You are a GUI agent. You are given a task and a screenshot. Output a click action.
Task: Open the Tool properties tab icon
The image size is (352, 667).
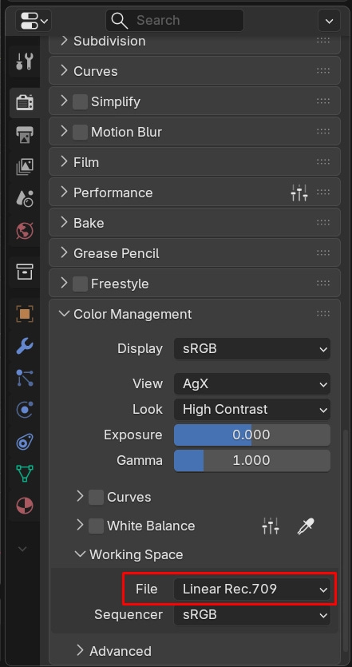pos(25,62)
